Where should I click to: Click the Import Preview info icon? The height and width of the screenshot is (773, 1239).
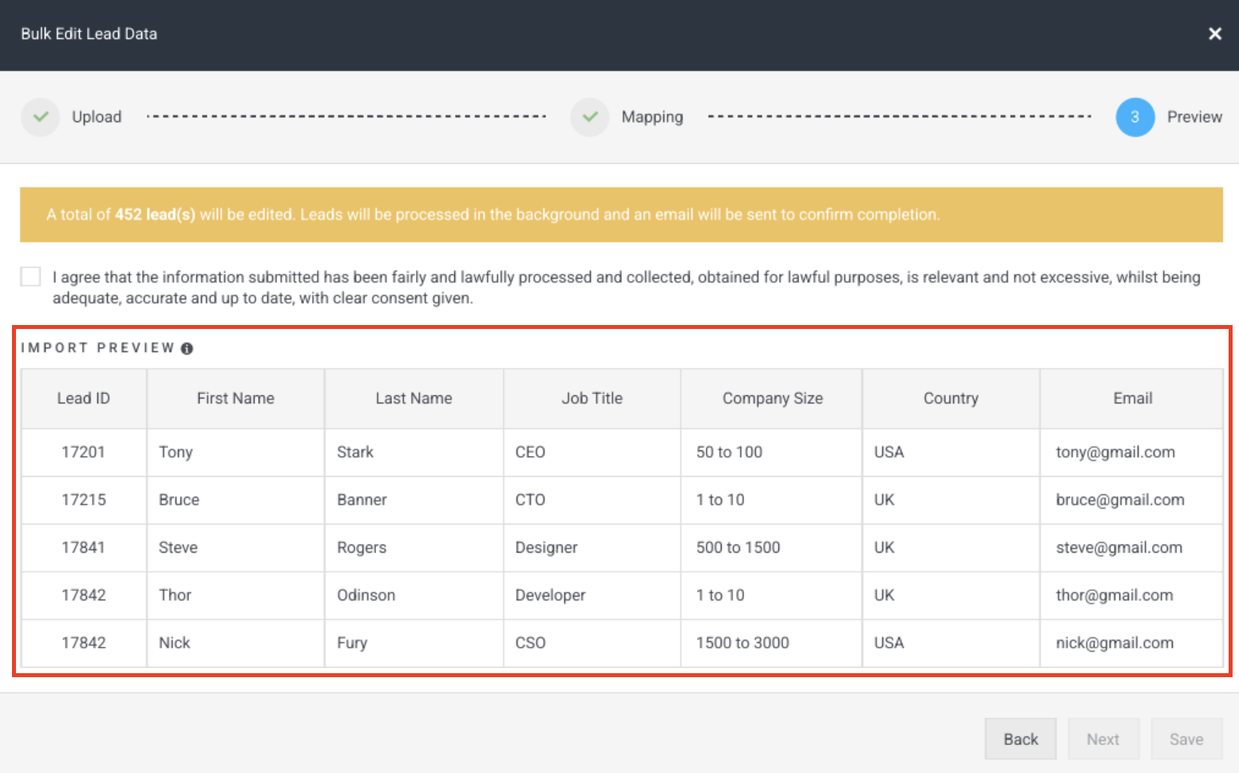coord(187,348)
